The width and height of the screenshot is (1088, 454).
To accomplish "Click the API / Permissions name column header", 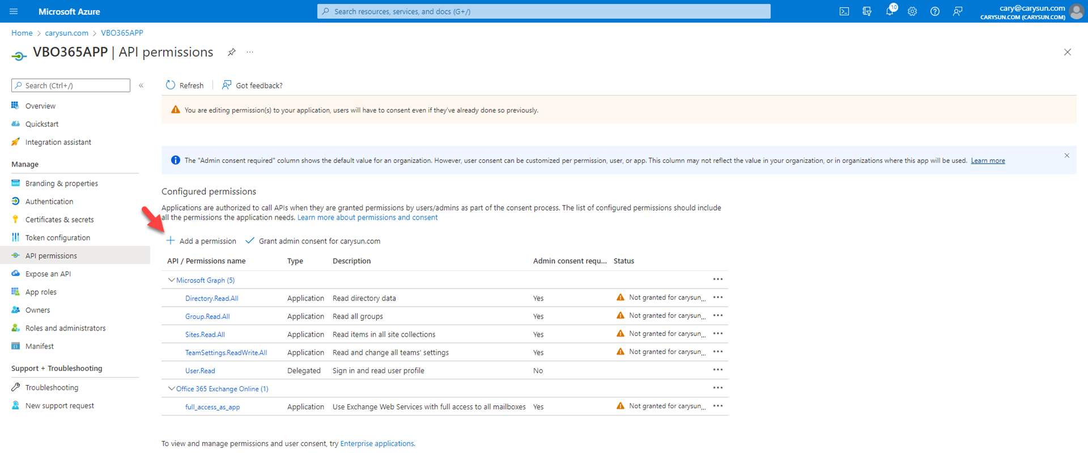I will click(x=206, y=261).
